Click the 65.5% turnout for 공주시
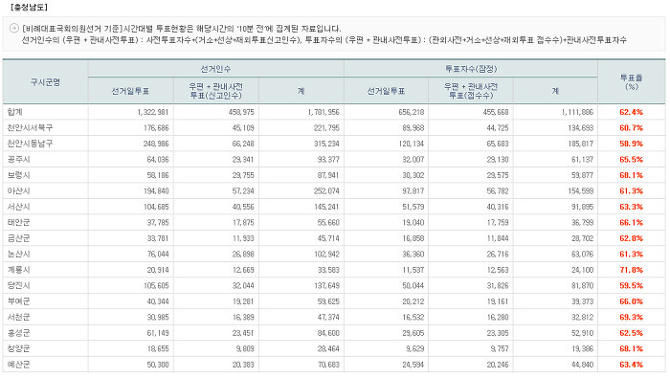Viewport: 670px width, 378px height. (631, 160)
